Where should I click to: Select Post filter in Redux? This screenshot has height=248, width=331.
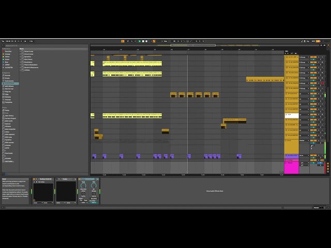click(x=86, y=200)
